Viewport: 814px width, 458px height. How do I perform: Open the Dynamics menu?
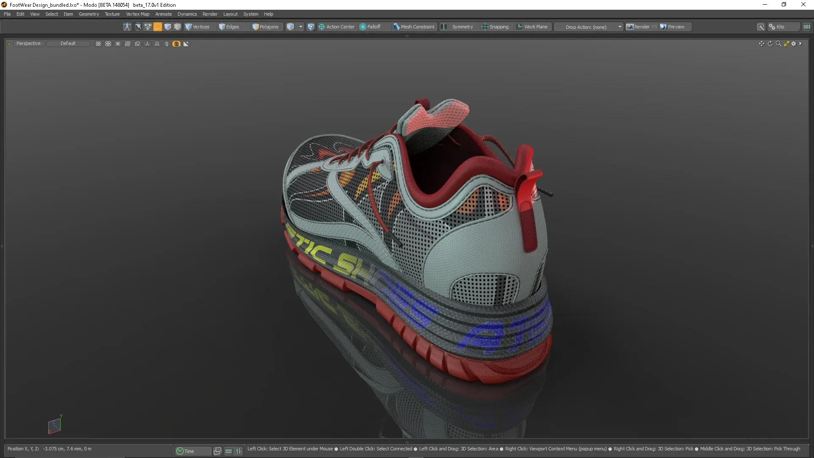(x=187, y=14)
